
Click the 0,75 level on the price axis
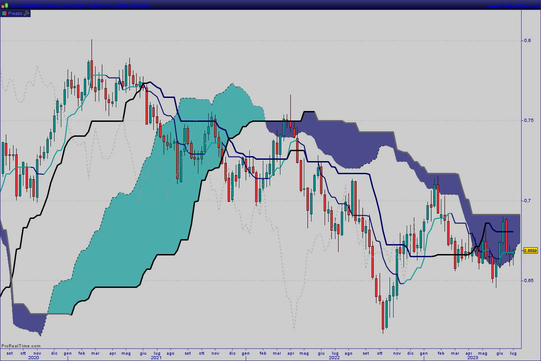pyautogui.click(x=527, y=120)
